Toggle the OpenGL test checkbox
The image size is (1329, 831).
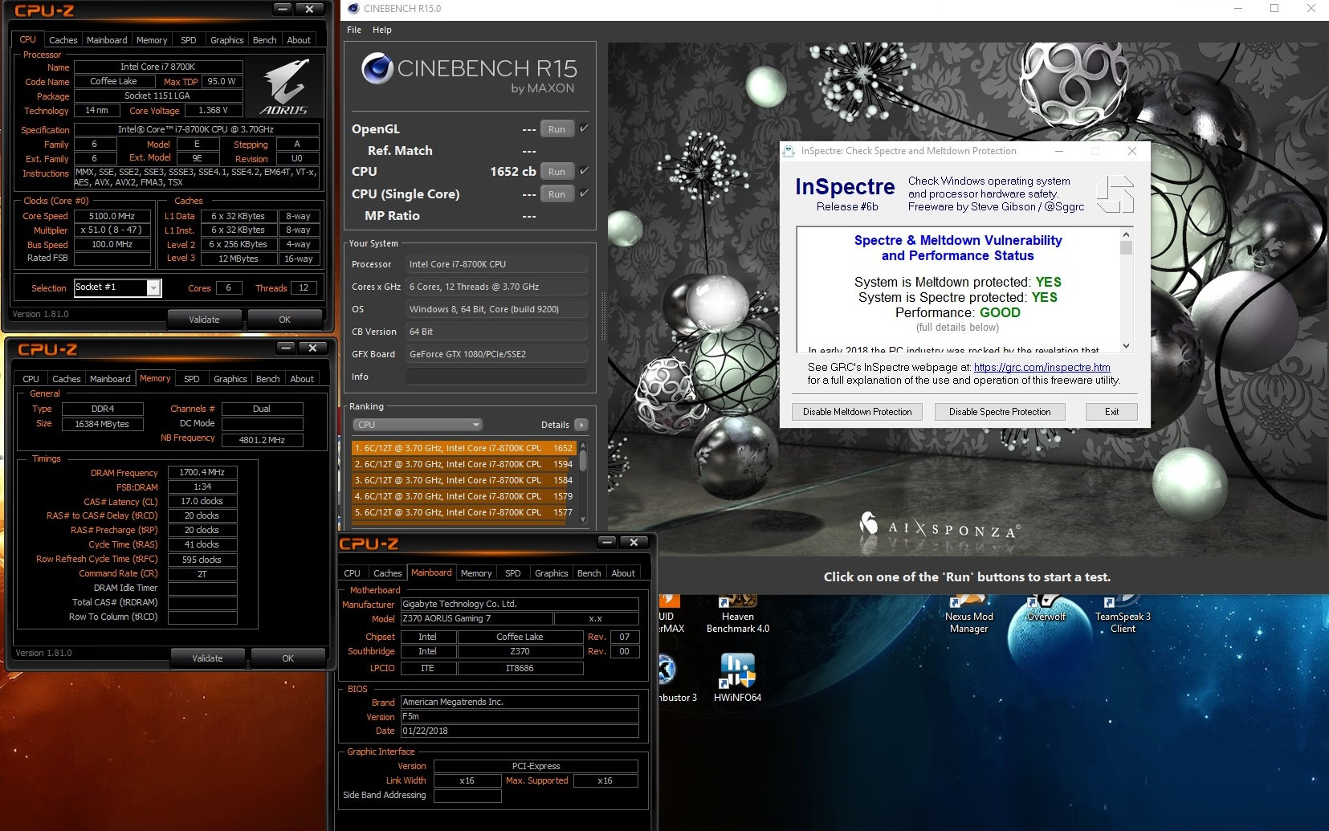tap(584, 128)
